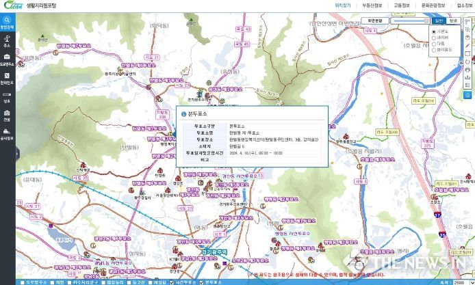Select the 다음 map radio option
The width and height of the screenshot is (475, 285).
coord(434,44)
